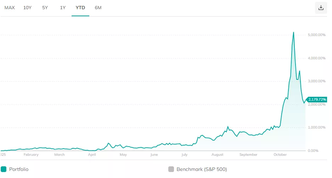The width and height of the screenshot is (332, 178).
Task: Select the YTD tab
Action: tap(80, 7)
